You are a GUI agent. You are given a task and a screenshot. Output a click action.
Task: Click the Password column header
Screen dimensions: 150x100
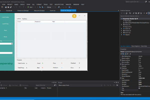click(43, 22)
